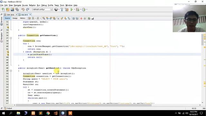Open the Debug menu

coord(44,5)
